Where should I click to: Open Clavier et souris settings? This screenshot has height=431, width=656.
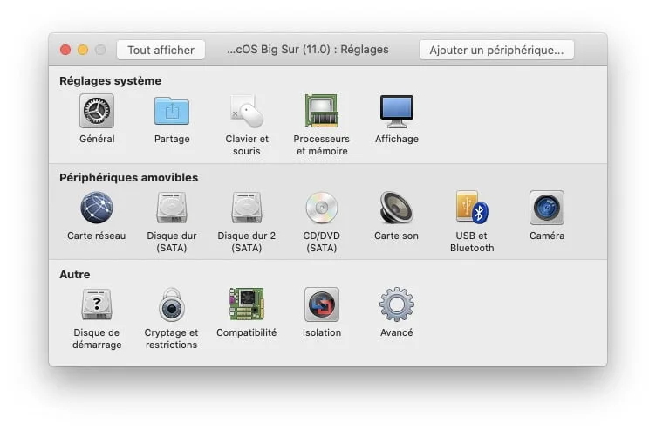pos(246,111)
